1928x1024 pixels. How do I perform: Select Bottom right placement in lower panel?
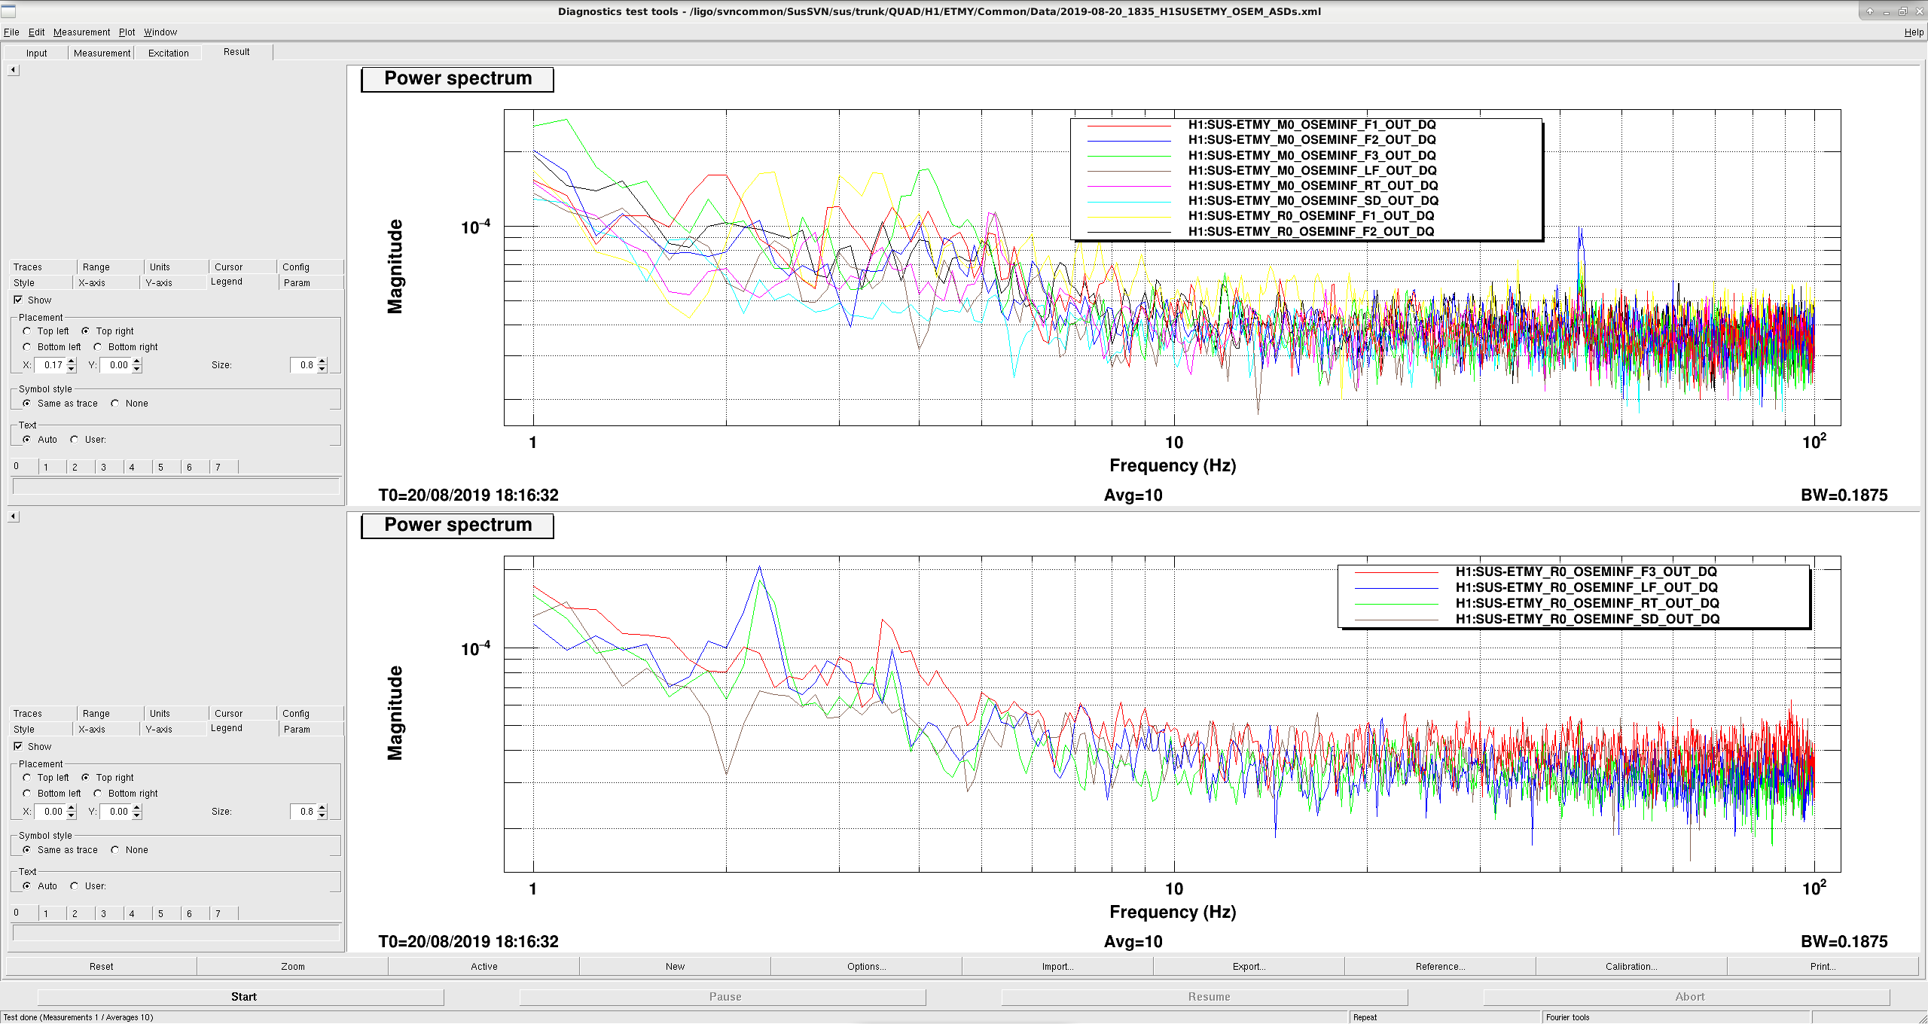coord(98,794)
